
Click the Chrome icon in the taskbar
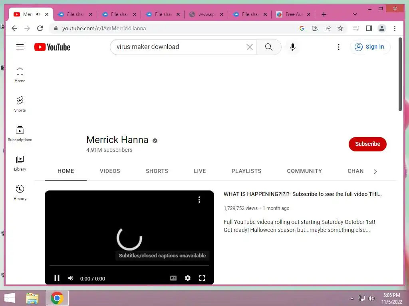(x=57, y=298)
